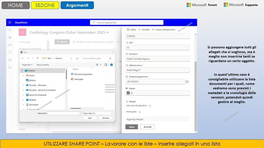This screenshot has width=264, height=148.
Task: Click the Cerca in questa lista search box
Action: [127, 23]
